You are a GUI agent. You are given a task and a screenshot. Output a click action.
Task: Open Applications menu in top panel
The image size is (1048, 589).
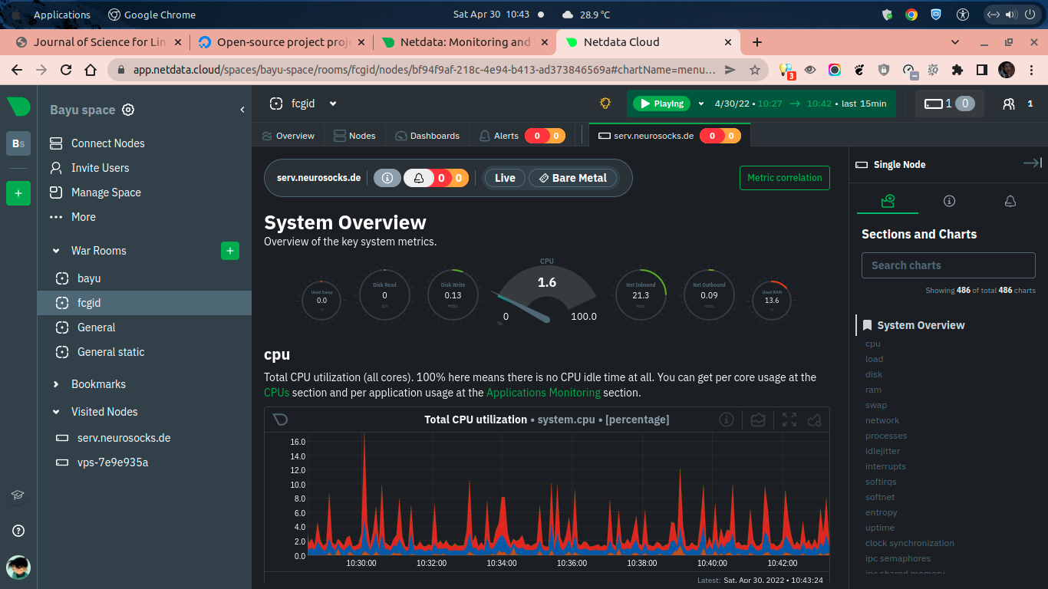click(x=61, y=15)
